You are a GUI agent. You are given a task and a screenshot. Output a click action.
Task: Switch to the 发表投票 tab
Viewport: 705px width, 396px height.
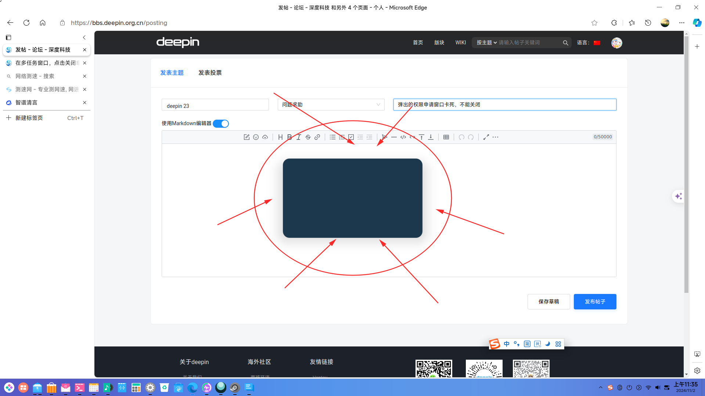point(210,73)
